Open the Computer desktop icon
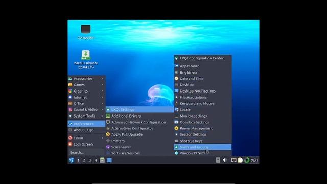Screen dimensions: 327x184 click(86, 32)
